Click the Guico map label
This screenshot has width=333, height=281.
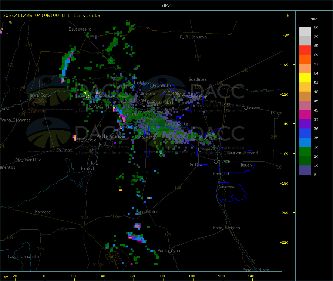[226, 104]
